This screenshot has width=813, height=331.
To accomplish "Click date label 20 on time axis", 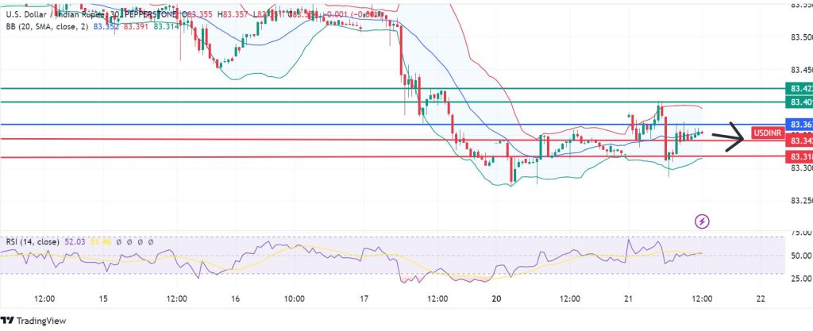I will point(496,298).
